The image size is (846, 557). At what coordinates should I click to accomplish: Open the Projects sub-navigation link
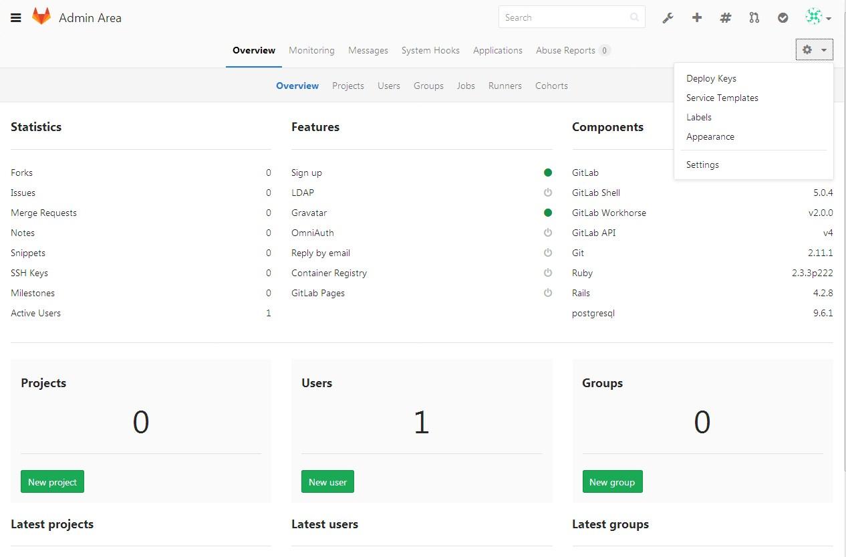click(x=348, y=86)
